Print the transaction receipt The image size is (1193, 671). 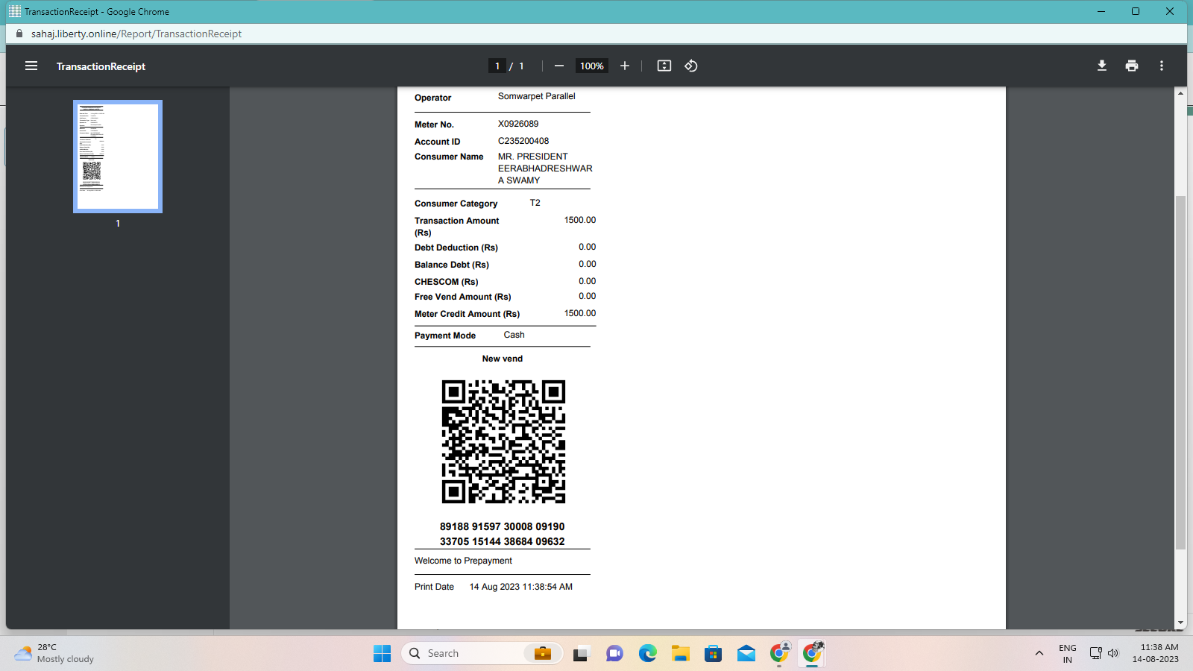coord(1132,66)
